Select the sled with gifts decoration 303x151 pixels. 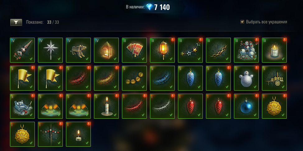(x=22, y=106)
